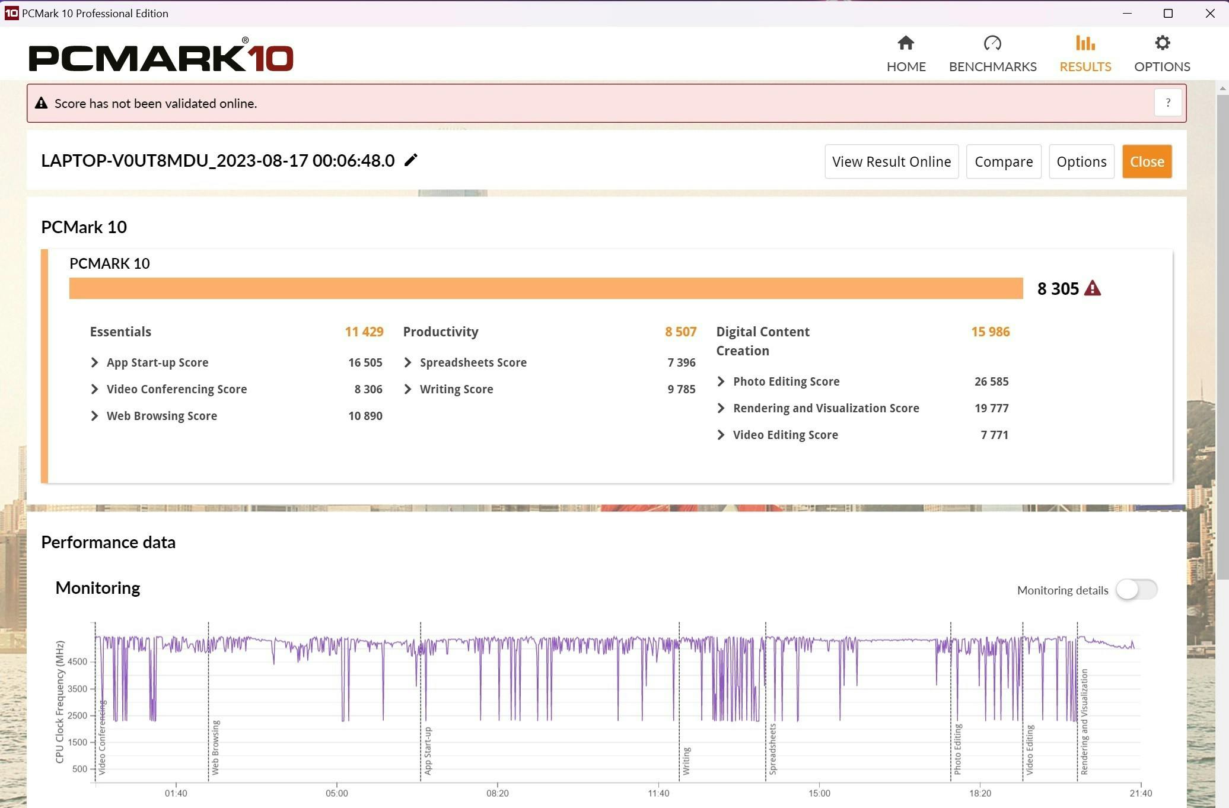This screenshot has width=1229, height=808.
Task: Click the 21:40 time label on chart axis
Action: click(x=1141, y=793)
